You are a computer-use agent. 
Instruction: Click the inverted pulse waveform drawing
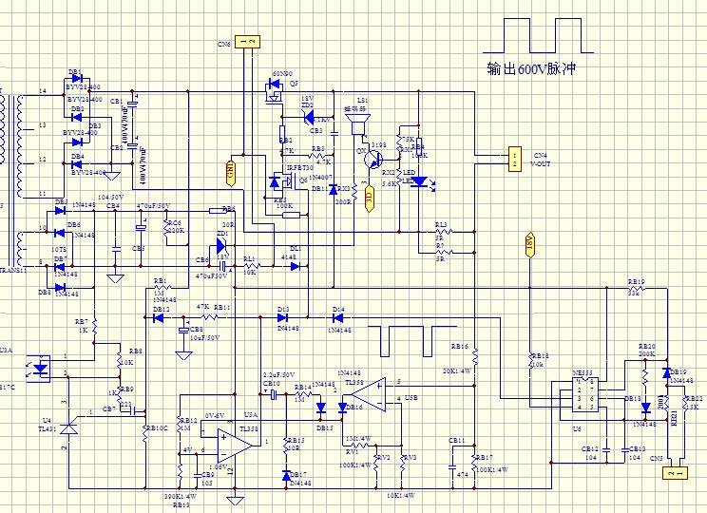click(412, 341)
